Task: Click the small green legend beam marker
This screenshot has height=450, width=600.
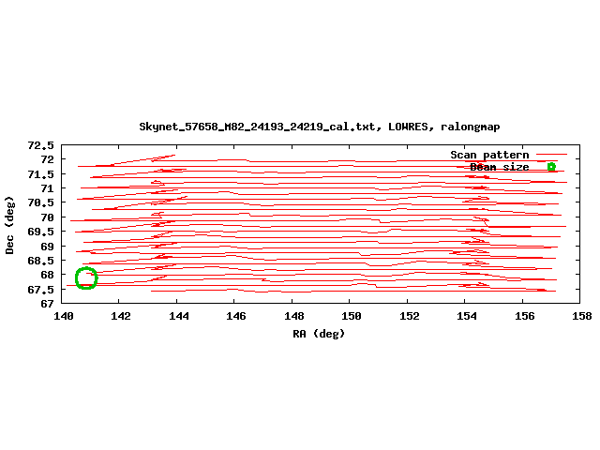Action: click(551, 167)
